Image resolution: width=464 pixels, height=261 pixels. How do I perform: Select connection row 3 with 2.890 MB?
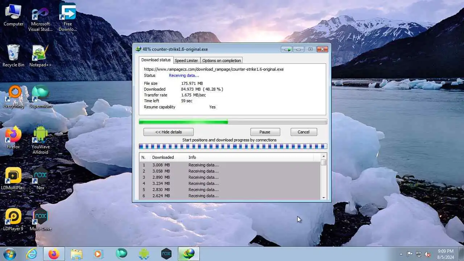click(x=230, y=177)
